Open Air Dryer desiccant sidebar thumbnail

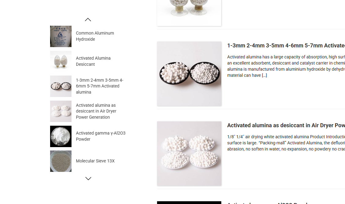click(x=61, y=111)
